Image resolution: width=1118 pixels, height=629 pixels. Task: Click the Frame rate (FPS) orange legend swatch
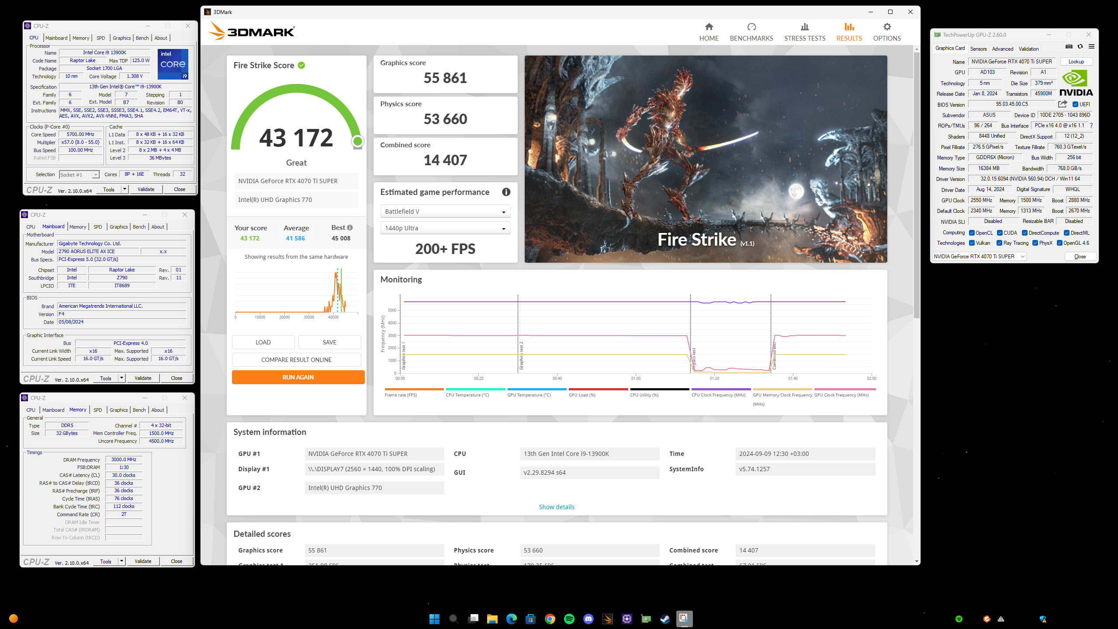coord(414,389)
